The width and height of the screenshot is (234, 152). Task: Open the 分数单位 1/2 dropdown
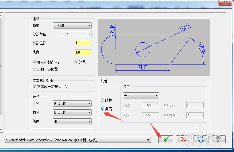pos(77,34)
